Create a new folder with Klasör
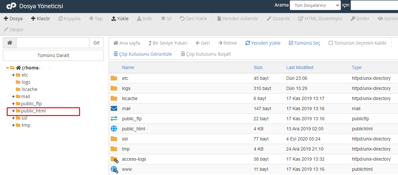This screenshot has height=175, width=398. 41,19
